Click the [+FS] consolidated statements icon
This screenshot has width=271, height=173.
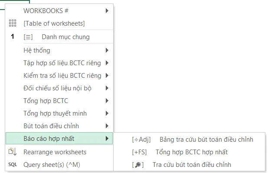(x=139, y=152)
